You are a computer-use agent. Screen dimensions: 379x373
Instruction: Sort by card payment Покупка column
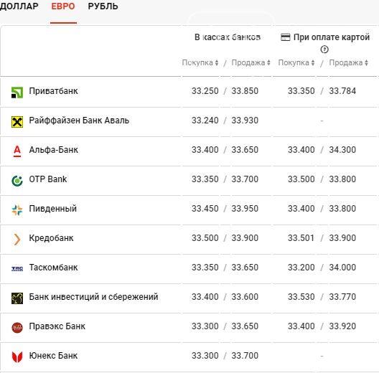[x=296, y=62]
